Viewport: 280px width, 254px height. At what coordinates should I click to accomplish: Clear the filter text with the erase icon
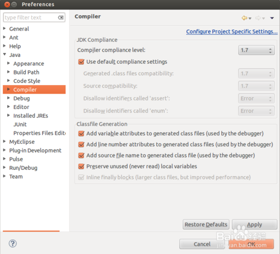[x=61, y=17]
